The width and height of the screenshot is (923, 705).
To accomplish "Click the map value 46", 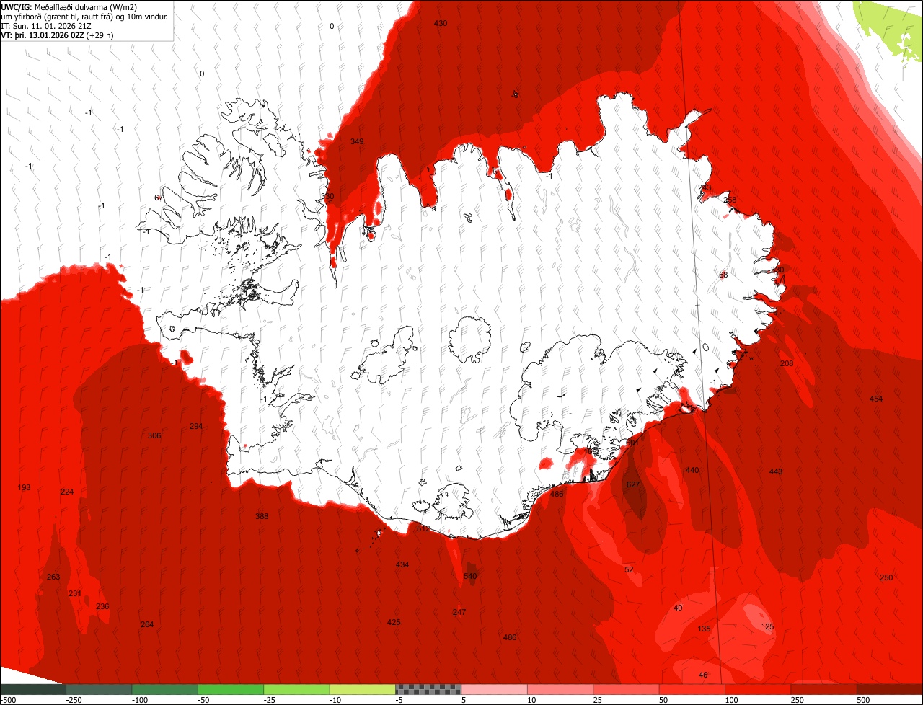I will [704, 675].
